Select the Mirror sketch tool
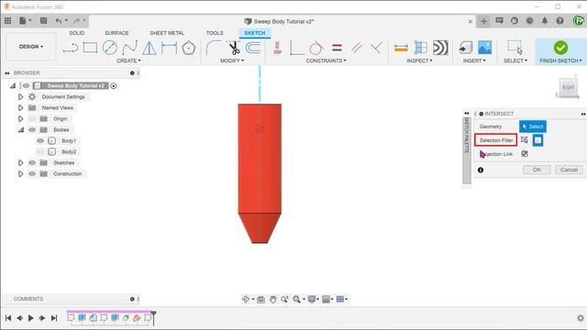This screenshot has width=587, height=330. click(x=150, y=48)
